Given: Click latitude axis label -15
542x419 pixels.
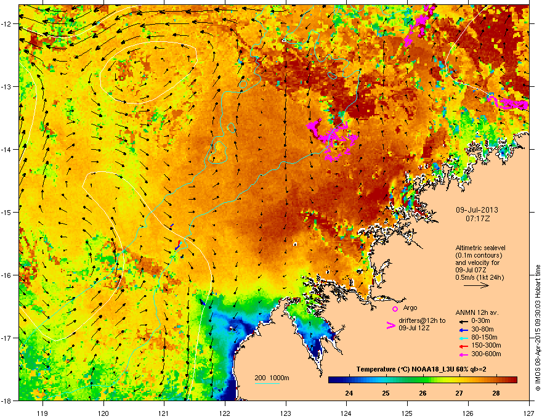Looking at the screenshot, I should [7, 212].
